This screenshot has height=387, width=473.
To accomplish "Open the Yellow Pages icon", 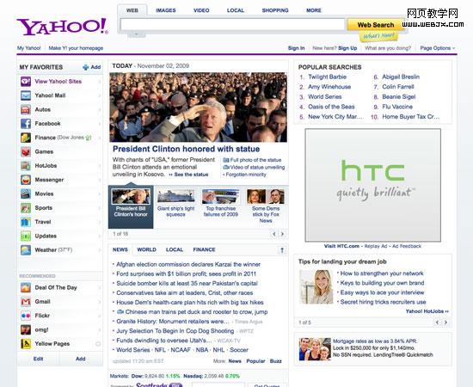I will 26,344.
